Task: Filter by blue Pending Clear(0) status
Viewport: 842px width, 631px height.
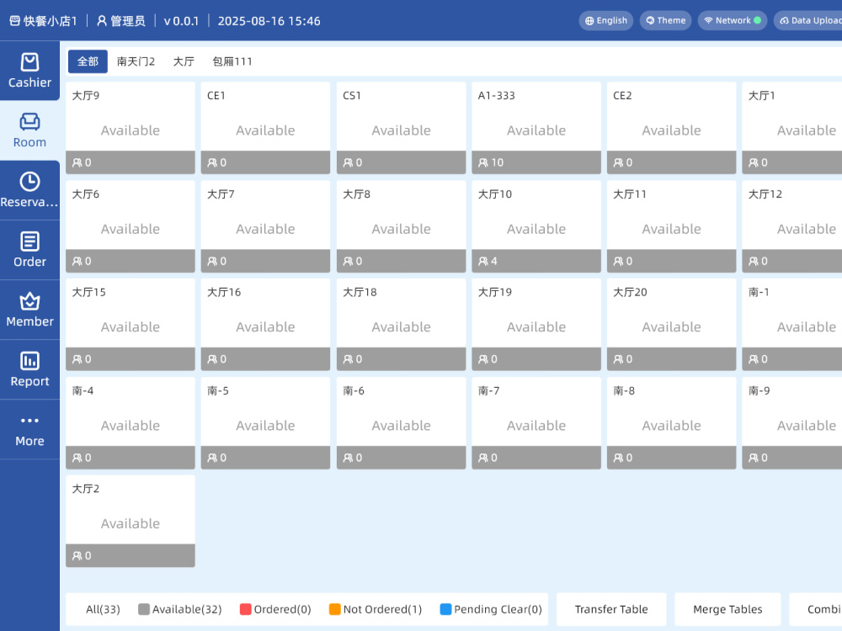Action: (491, 609)
